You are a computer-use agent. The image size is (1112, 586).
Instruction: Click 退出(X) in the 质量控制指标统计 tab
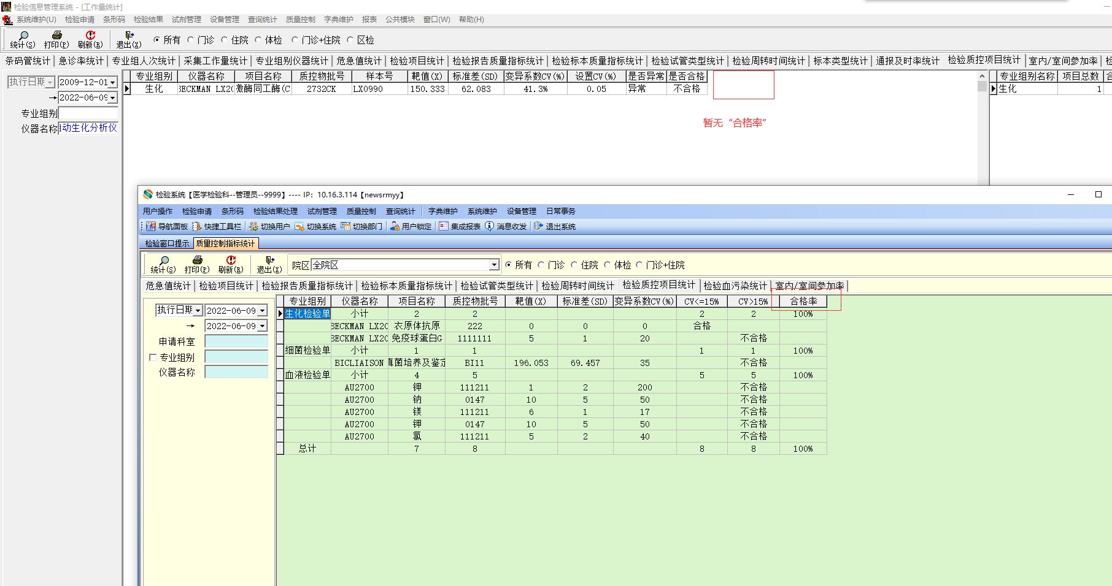coord(269,265)
